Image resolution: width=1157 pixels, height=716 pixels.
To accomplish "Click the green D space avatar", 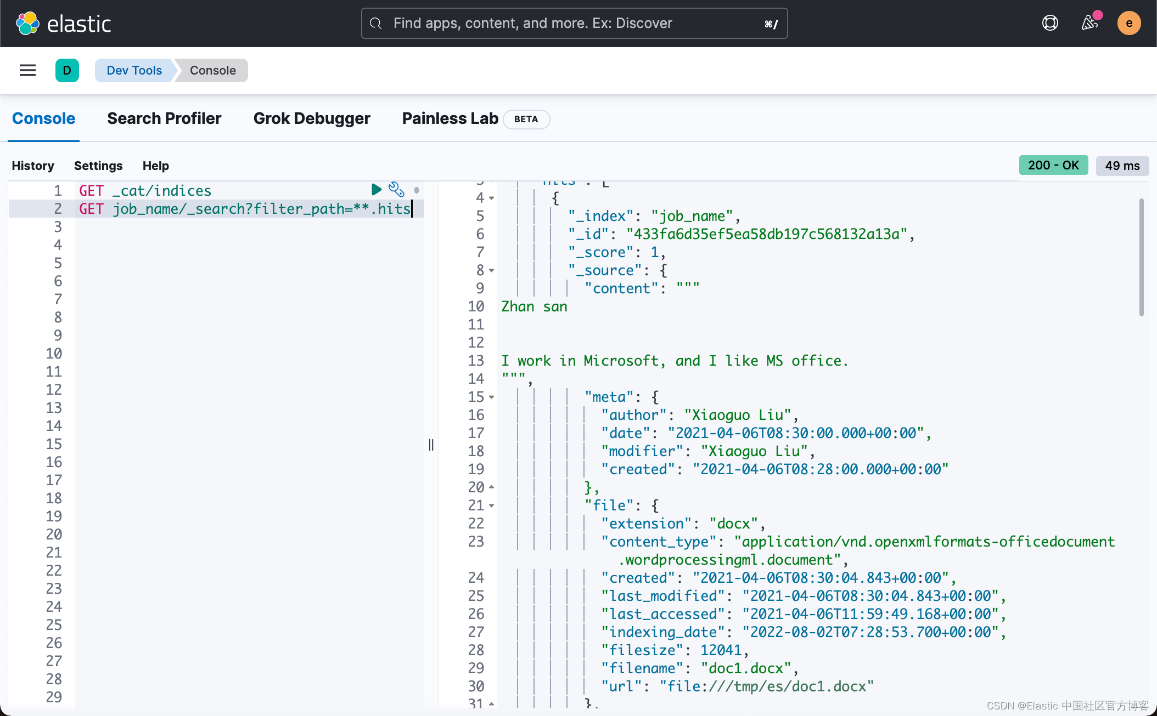I will [67, 70].
